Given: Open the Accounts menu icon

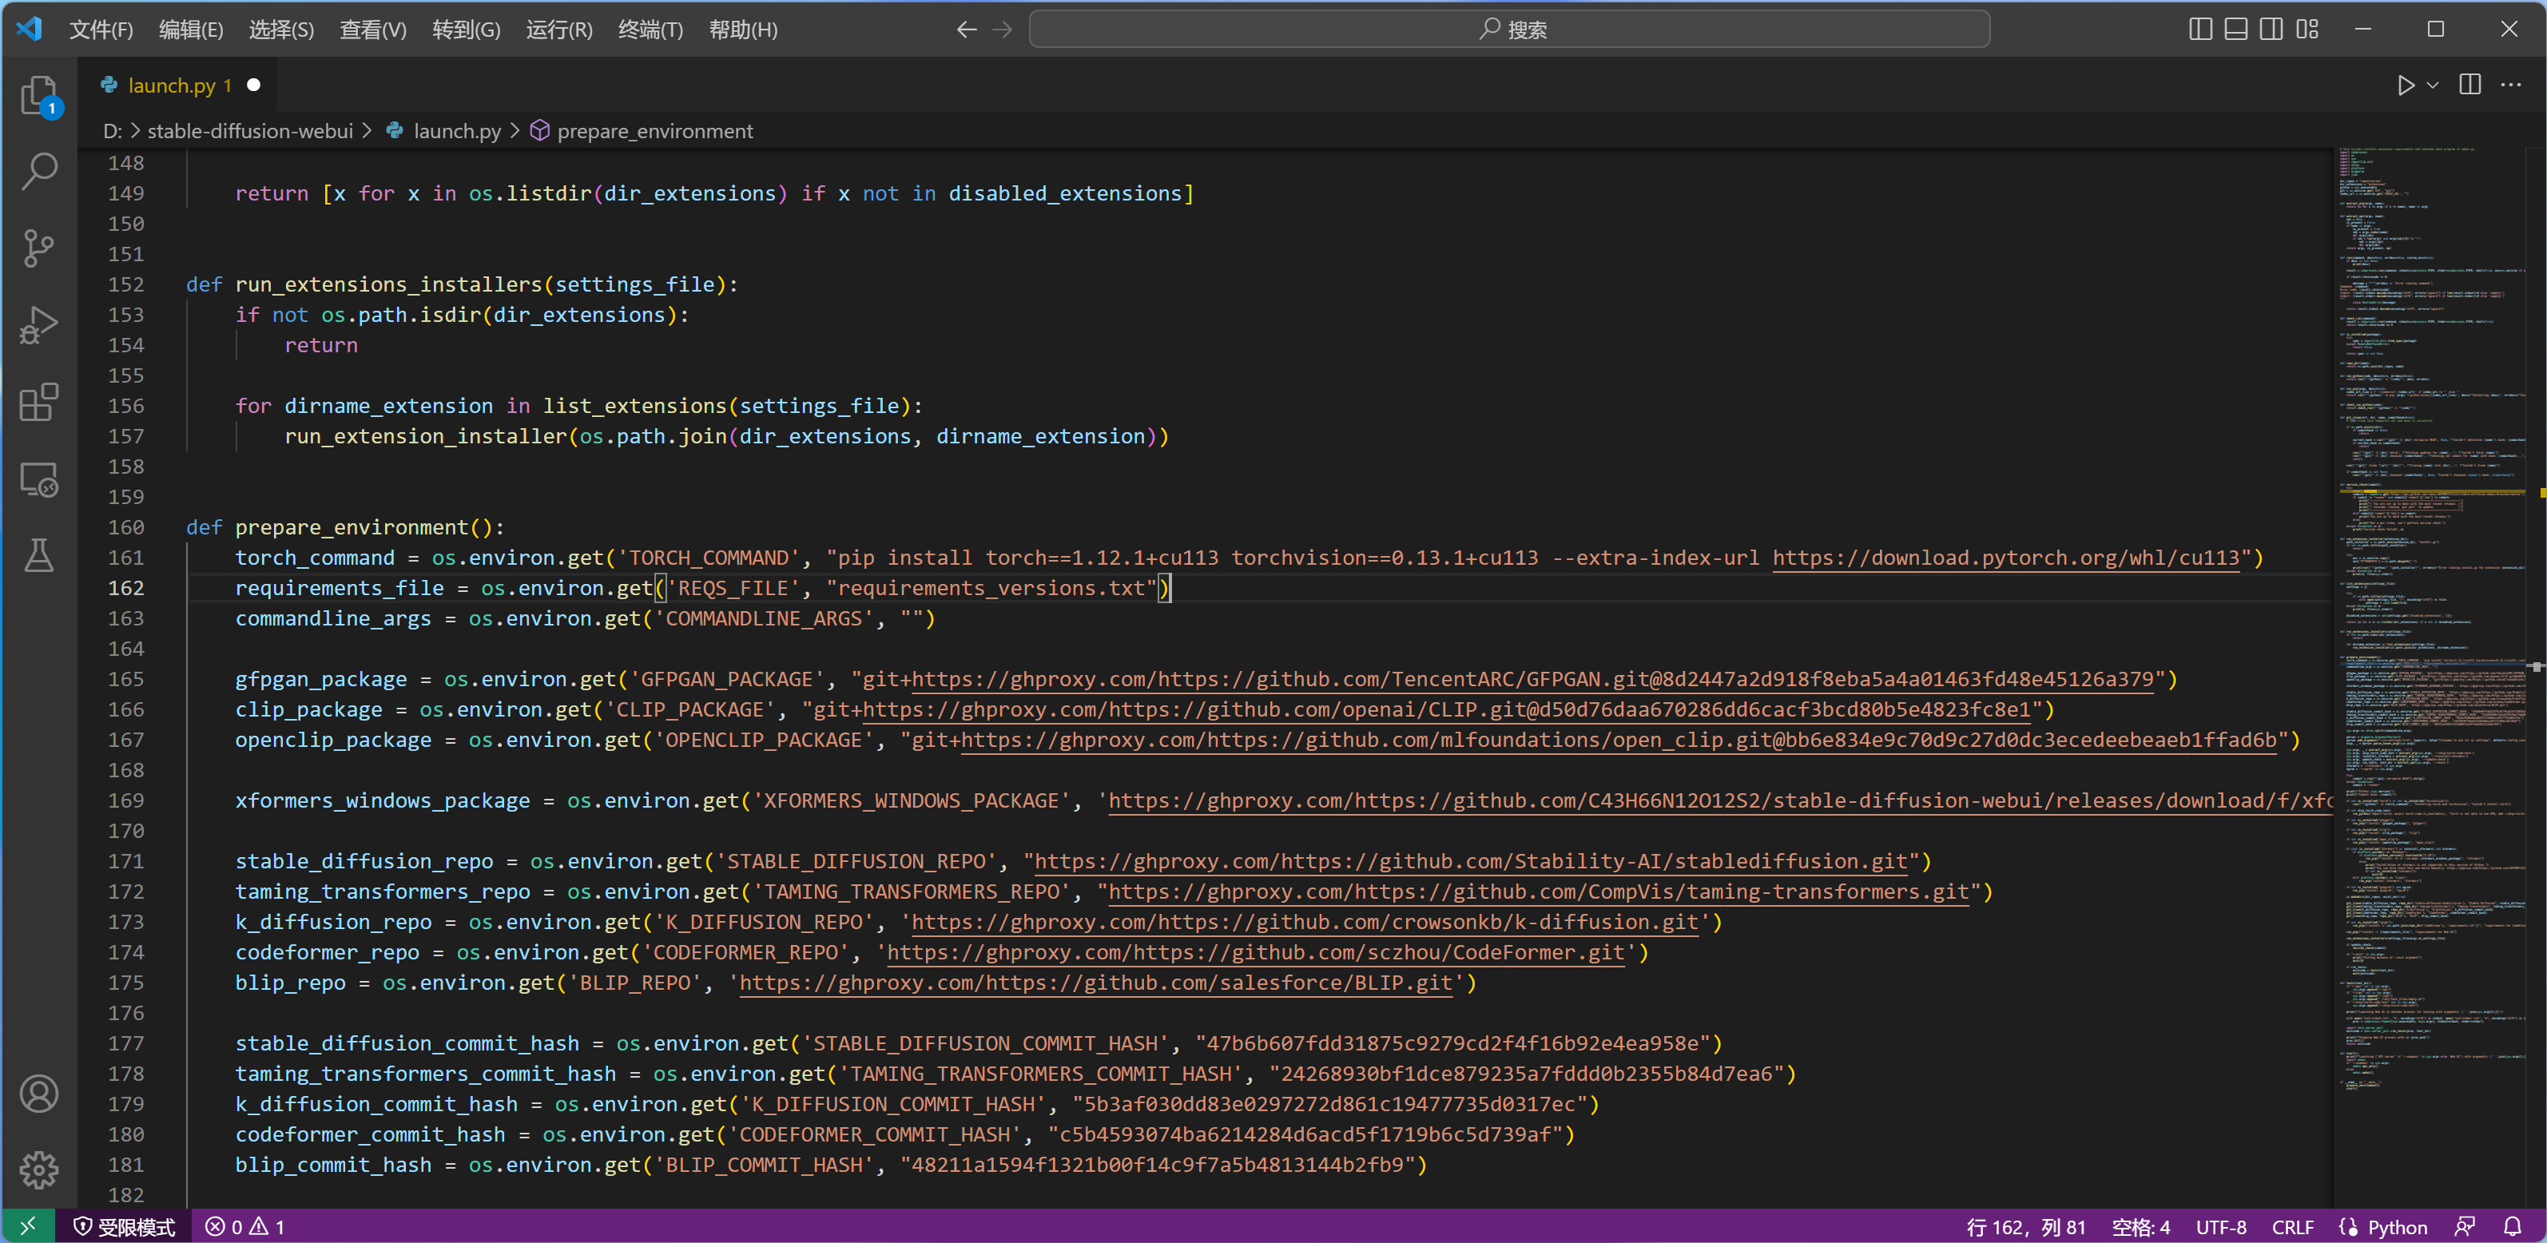Looking at the screenshot, I should click(40, 1094).
